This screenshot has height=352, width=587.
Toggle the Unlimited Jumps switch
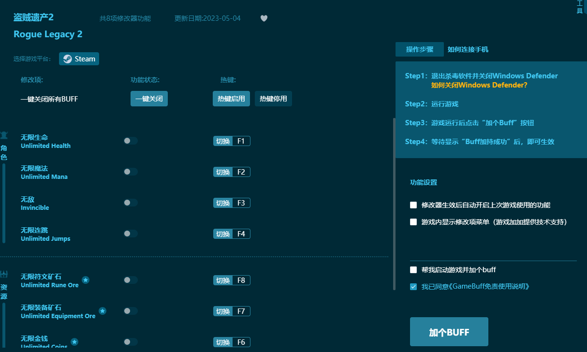pyautogui.click(x=131, y=234)
